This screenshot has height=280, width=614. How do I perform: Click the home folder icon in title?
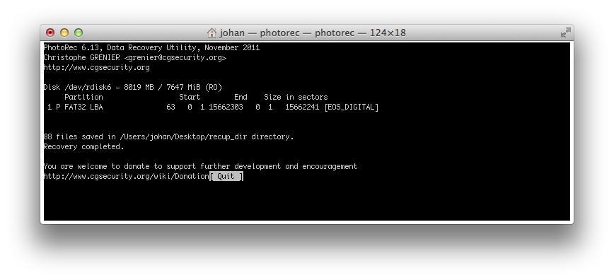point(212,33)
